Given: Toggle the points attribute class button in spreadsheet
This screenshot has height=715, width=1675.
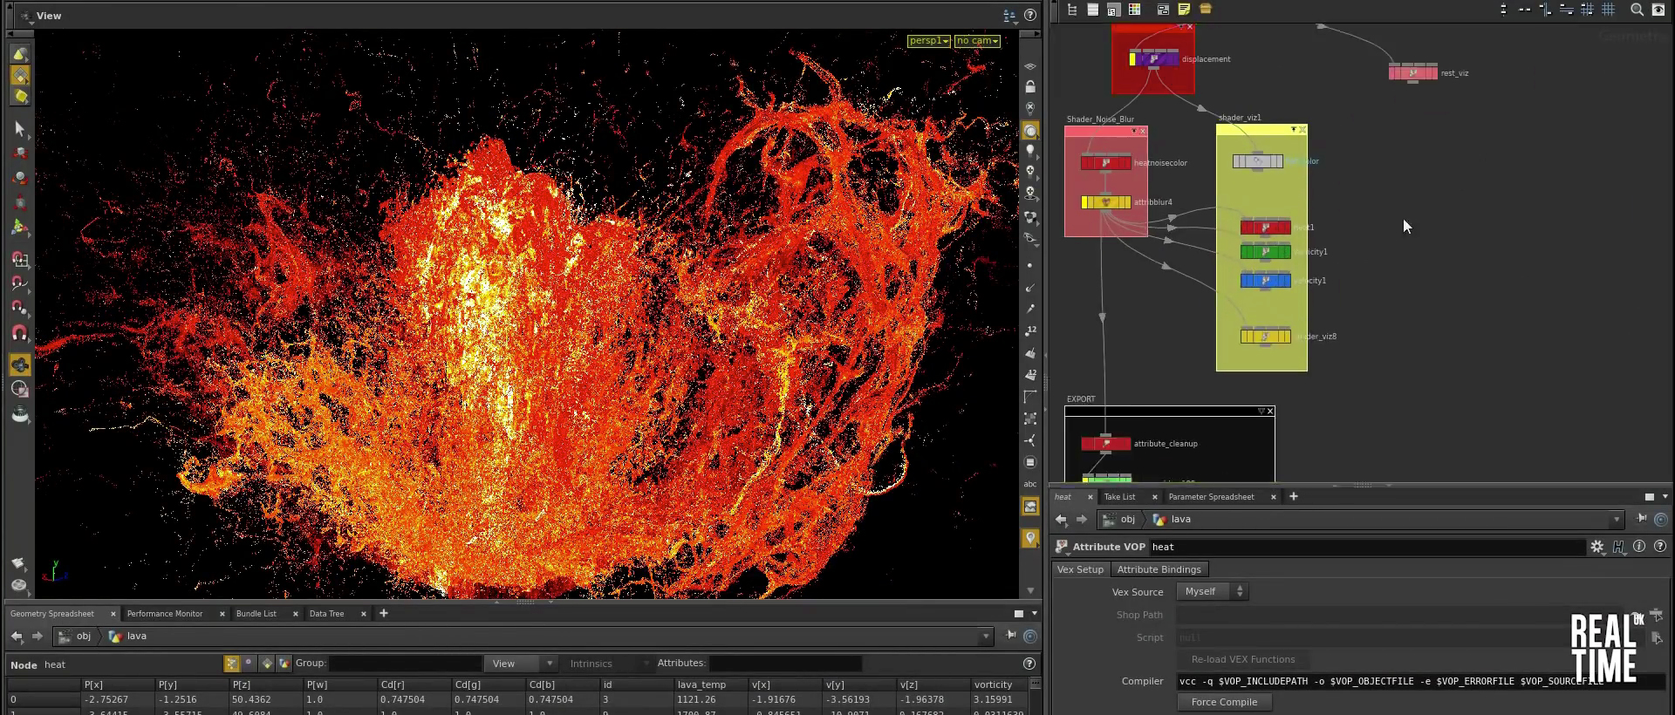Looking at the screenshot, I should click(x=231, y=664).
